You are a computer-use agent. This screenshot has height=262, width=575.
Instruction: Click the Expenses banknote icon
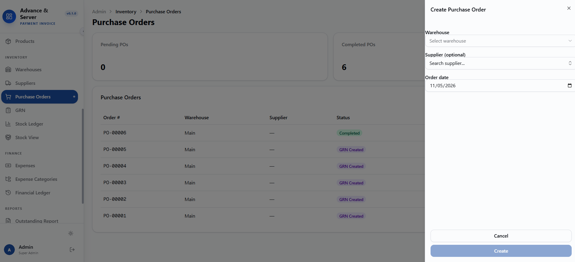point(8,166)
